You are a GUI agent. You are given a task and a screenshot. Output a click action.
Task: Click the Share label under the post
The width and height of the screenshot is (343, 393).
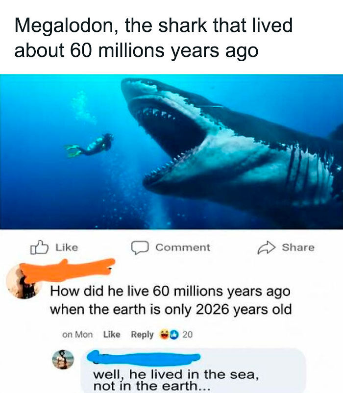(x=298, y=247)
